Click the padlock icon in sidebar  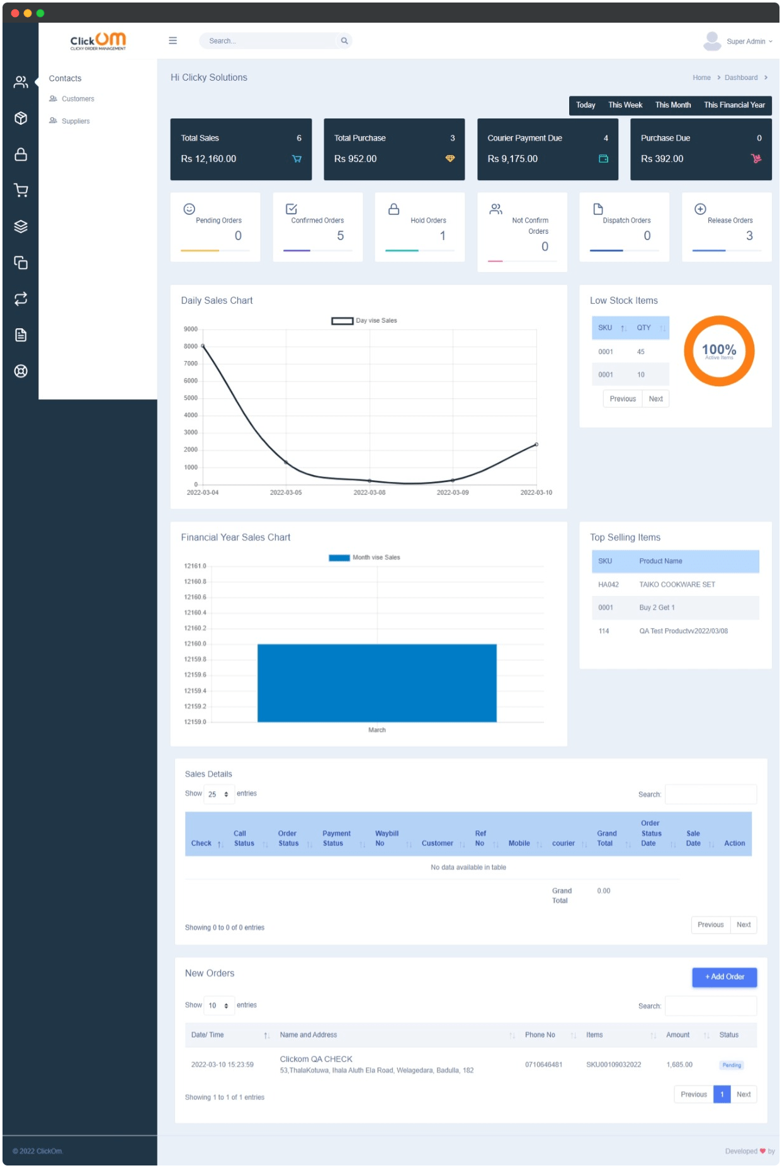[21, 154]
